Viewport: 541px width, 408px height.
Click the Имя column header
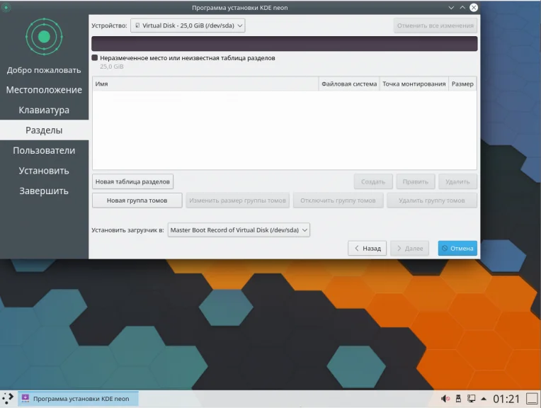tap(205, 84)
